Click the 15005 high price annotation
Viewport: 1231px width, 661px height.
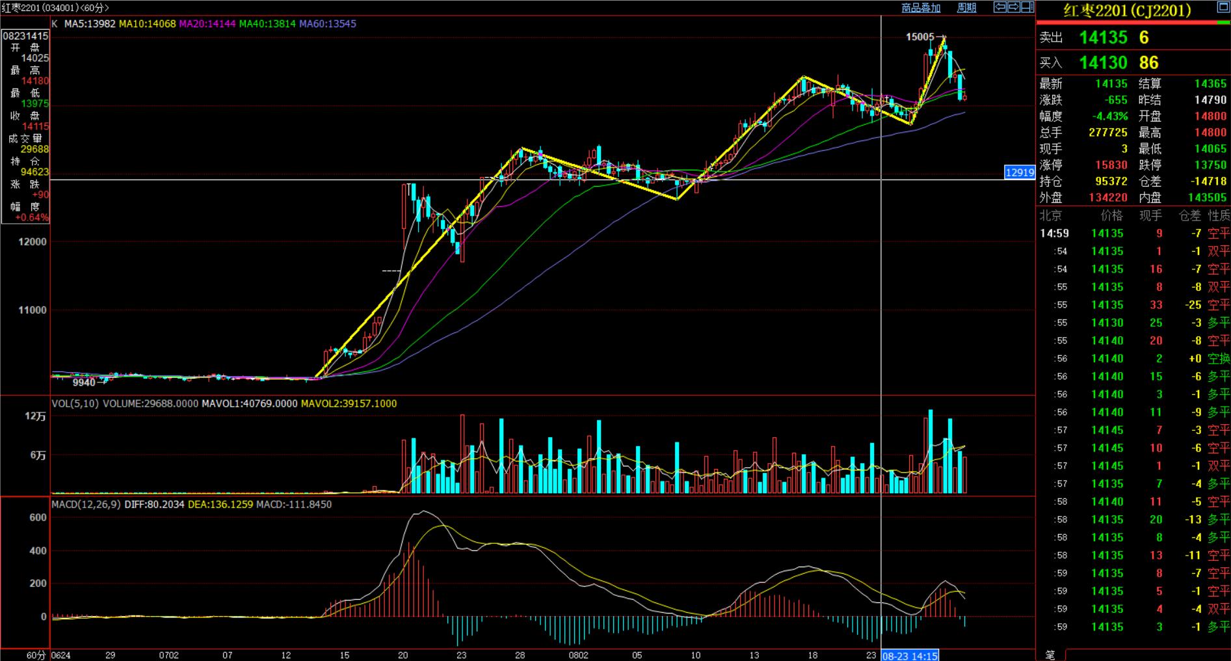920,37
